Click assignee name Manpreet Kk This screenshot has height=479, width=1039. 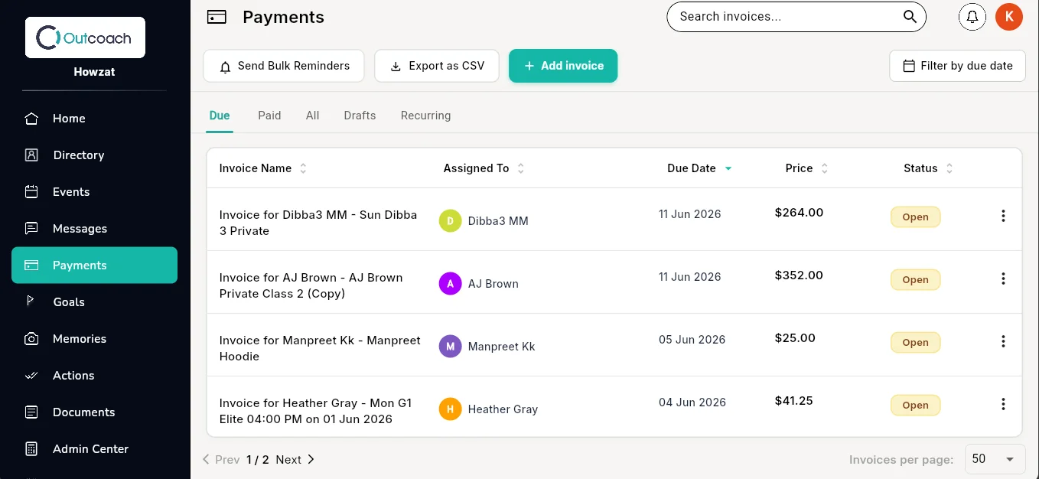tap(501, 347)
